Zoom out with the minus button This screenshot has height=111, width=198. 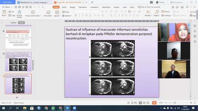(166, 103)
